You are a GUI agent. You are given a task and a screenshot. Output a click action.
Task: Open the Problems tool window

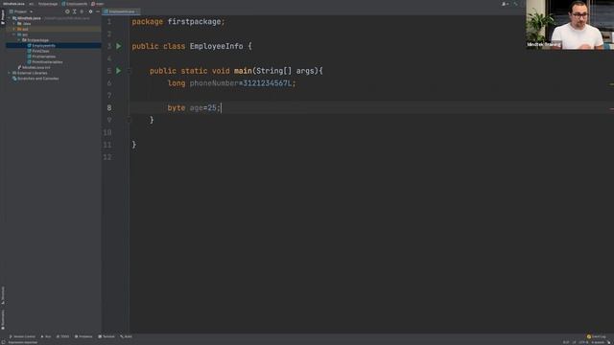click(x=83, y=336)
